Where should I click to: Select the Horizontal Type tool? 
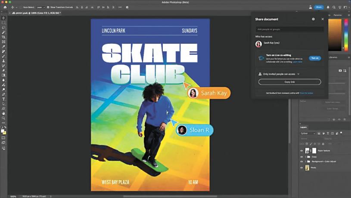pos(4,99)
